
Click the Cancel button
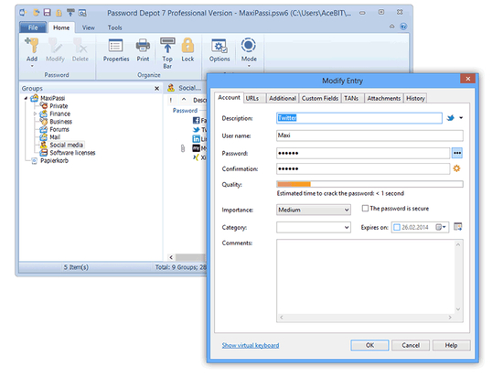coord(411,345)
